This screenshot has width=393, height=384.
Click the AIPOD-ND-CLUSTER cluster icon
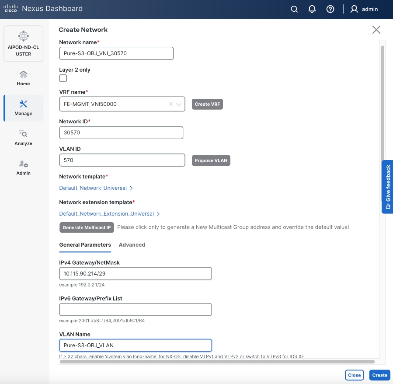pos(23,36)
